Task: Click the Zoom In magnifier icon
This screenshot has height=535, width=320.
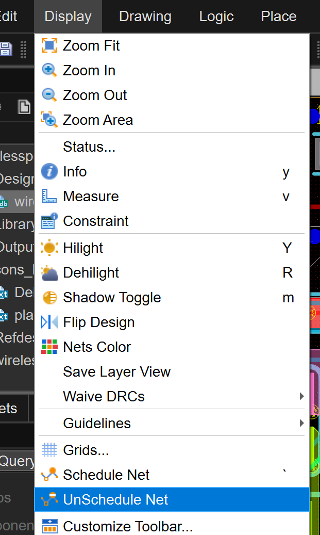Action: point(49,70)
